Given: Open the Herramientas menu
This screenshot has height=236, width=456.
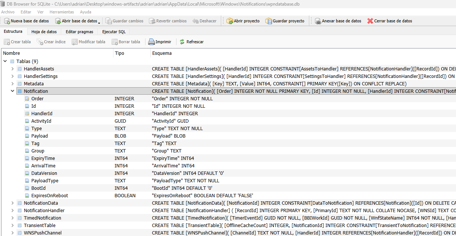Looking at the screenshot, I should tap(62, 12).
